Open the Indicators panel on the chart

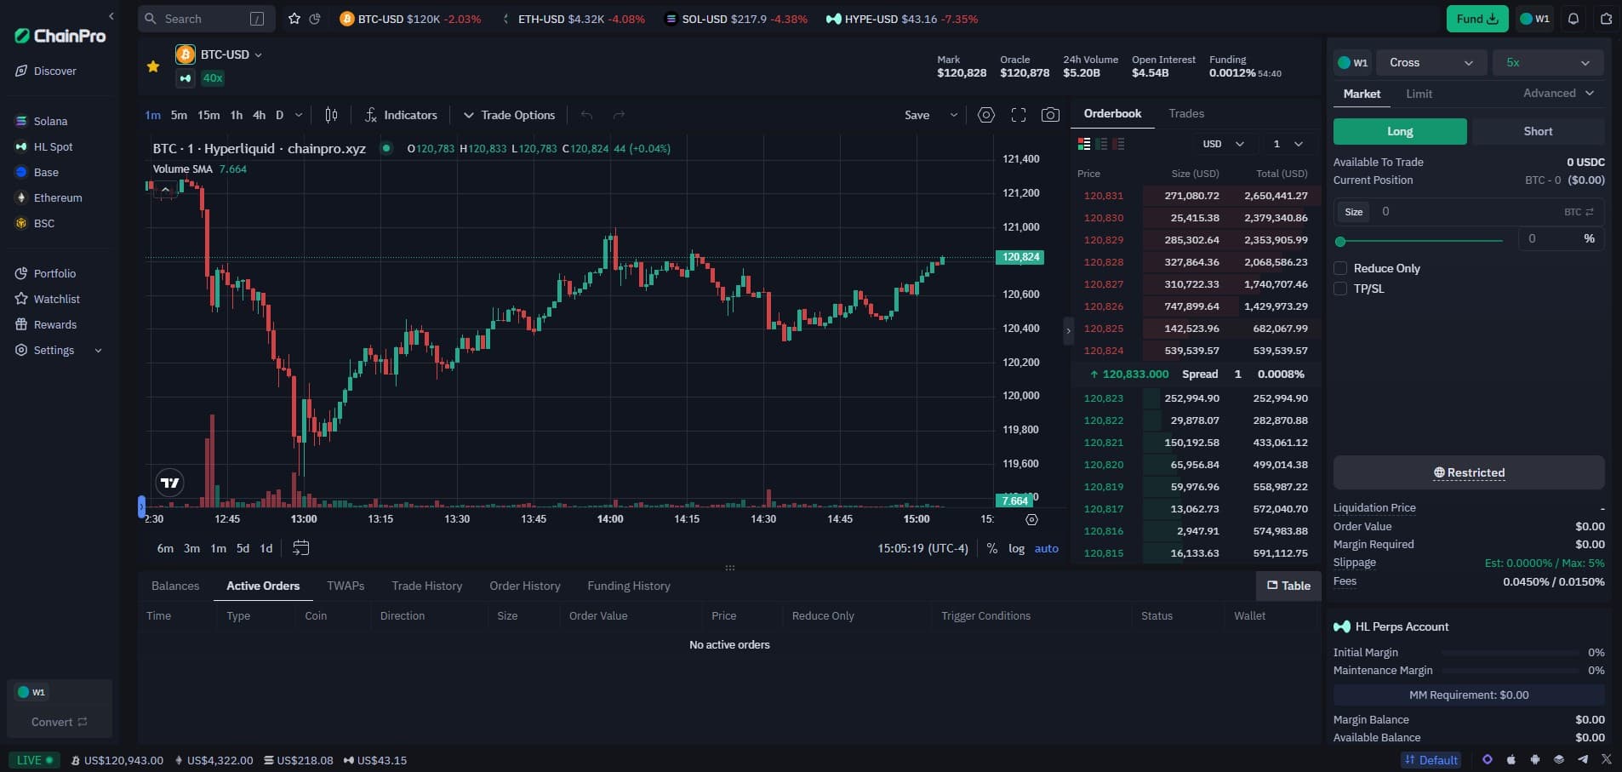click(x=402, y=115)
